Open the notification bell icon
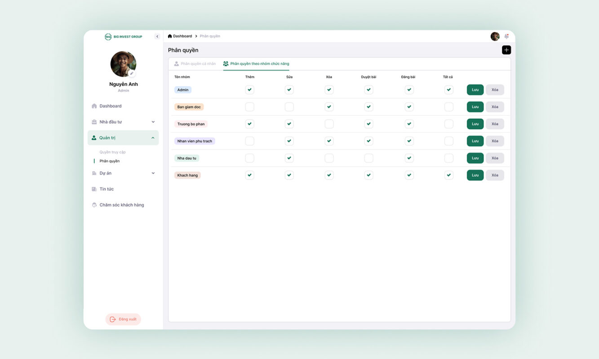The image size is (599, 359). point(506,36)
